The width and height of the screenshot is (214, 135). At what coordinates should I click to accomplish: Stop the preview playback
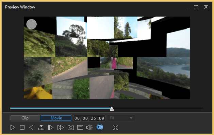pyautogui.click(x=22, y=128)
